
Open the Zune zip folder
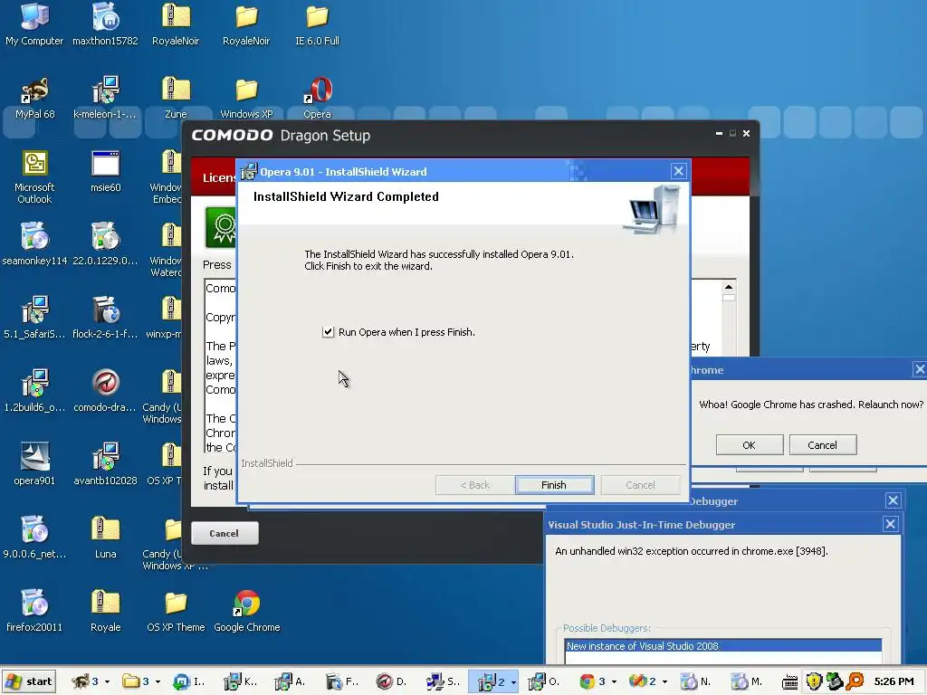tap(176, 98)
